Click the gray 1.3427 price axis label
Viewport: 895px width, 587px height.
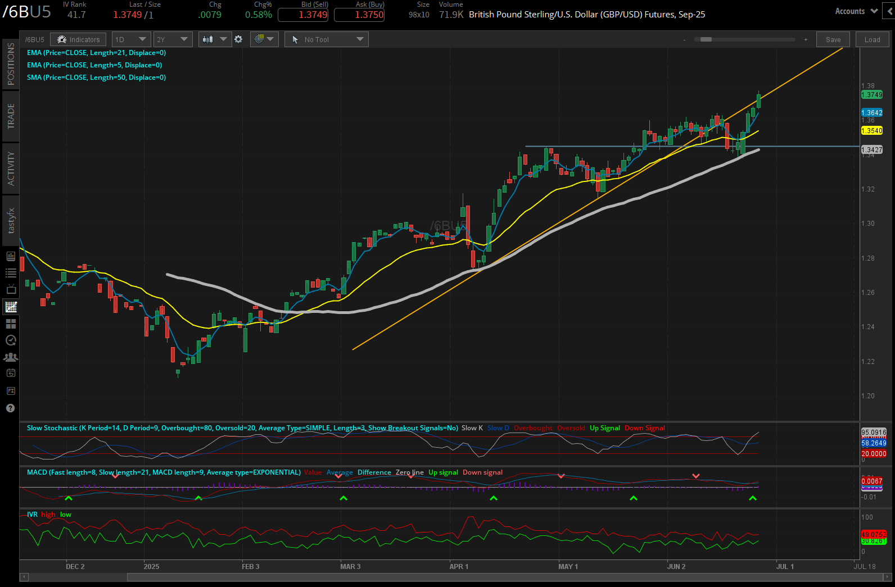click(x=872, y=150)
